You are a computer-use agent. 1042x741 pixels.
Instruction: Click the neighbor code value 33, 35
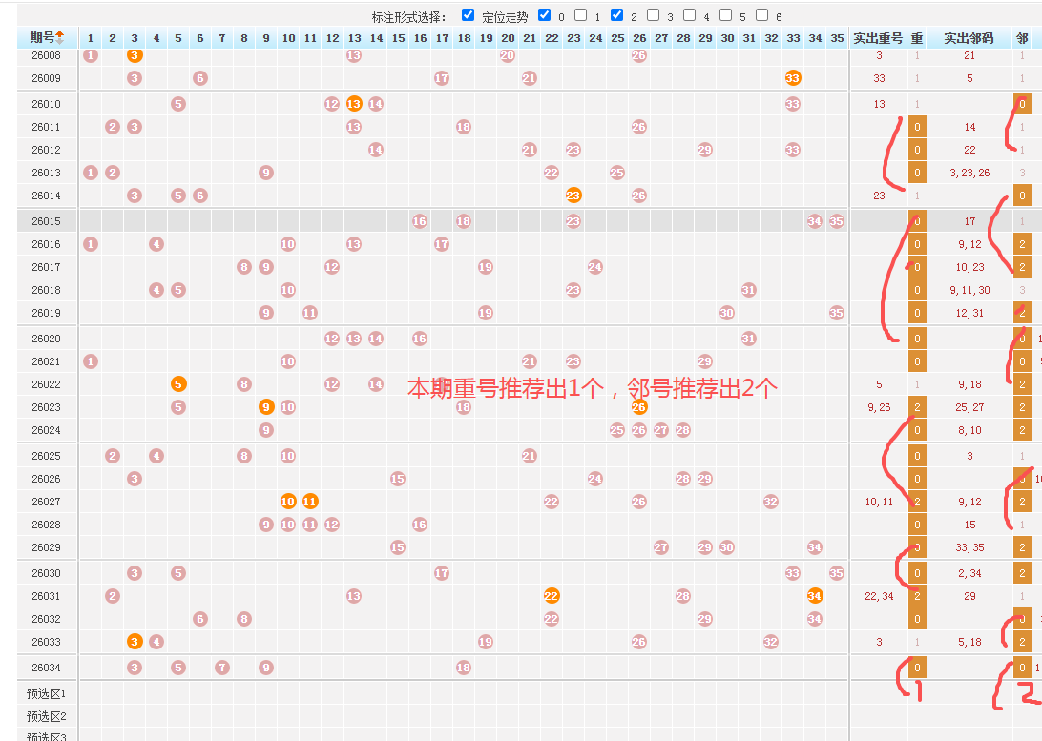point(969,547)
